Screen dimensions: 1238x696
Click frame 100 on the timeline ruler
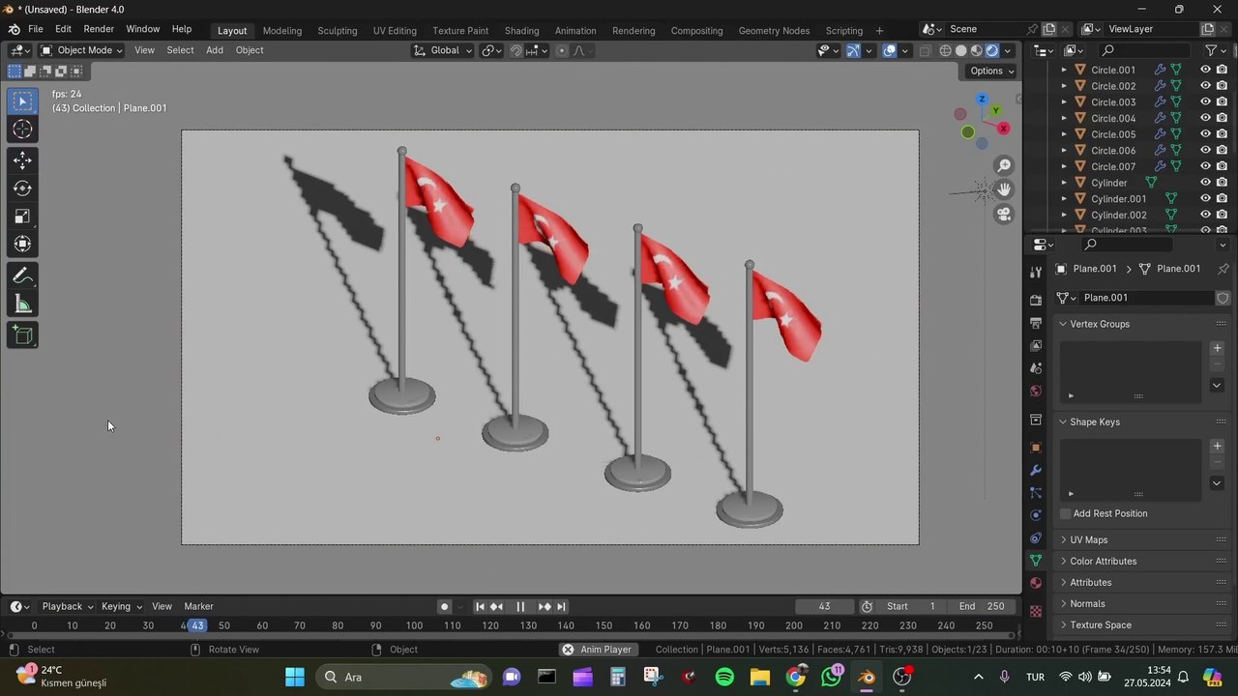pyautogui.click(x=414, y=625)
